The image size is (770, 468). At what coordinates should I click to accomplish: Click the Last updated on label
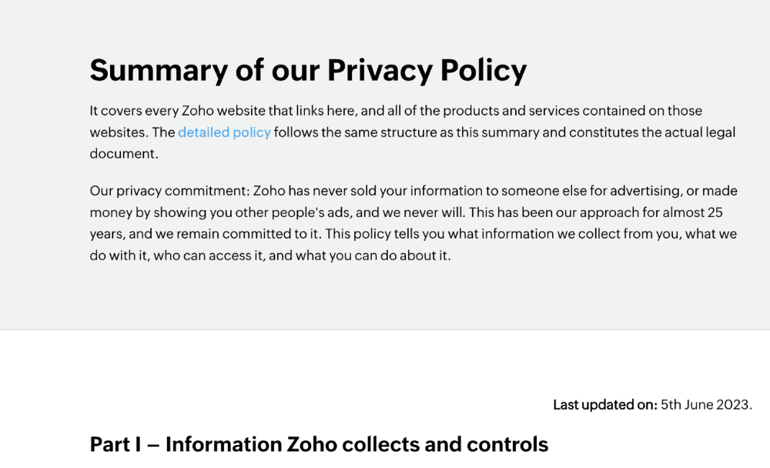605,405
